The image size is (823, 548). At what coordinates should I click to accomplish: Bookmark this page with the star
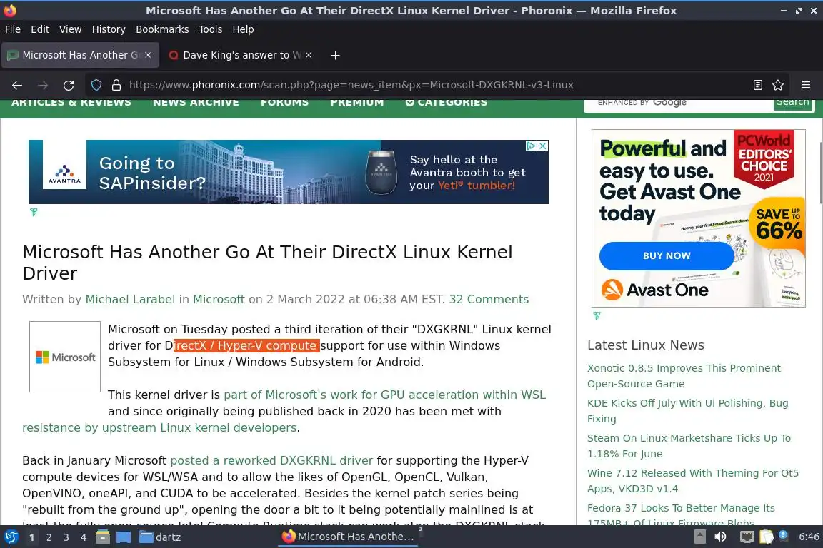click(778, 85)
